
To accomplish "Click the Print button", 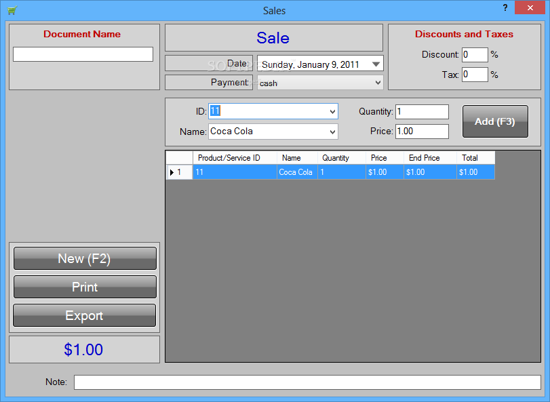I will coord(85,287).
